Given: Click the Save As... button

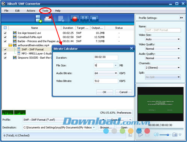Looking at the screenshot, I should pyautogui.click(x=117, y=120).
